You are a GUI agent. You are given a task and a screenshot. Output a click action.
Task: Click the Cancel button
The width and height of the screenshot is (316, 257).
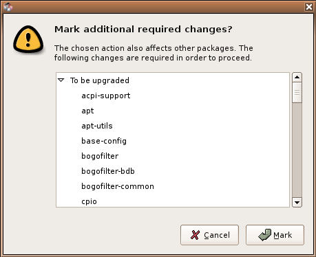tap(209, 235)
